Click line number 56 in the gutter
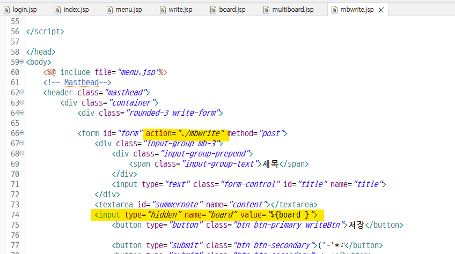This screenshot has height=254, width=455. click(x=15, y=32)
